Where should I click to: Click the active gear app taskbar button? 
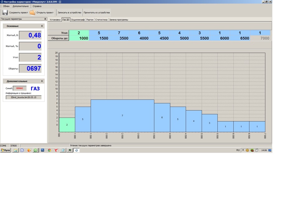click(77, 150)
